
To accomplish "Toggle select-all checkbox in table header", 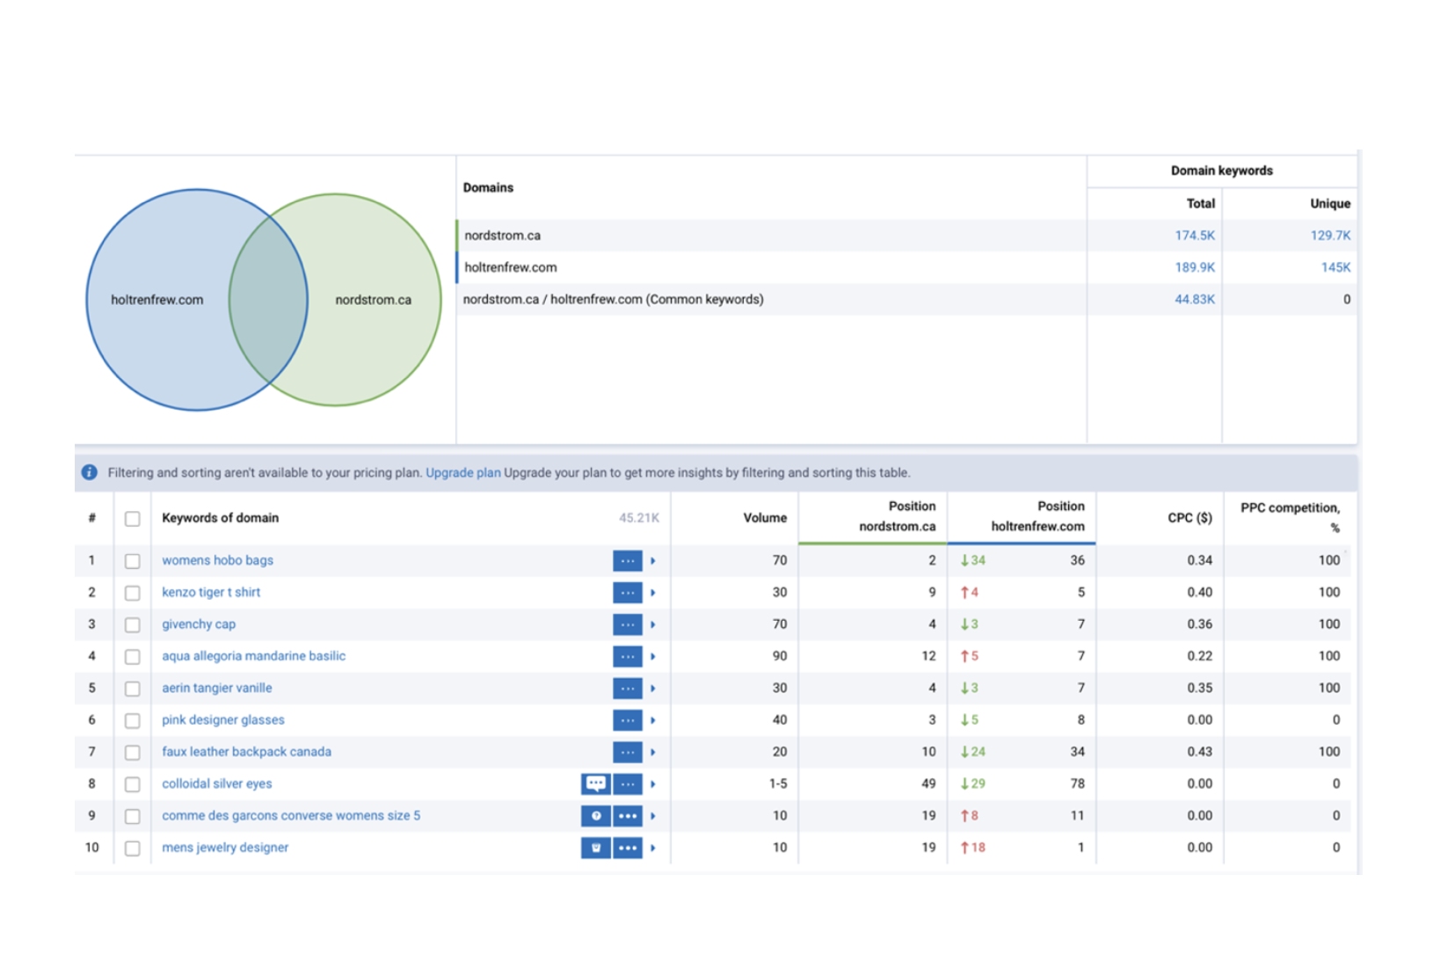I will pyautogui.click(x=132, y=519).
